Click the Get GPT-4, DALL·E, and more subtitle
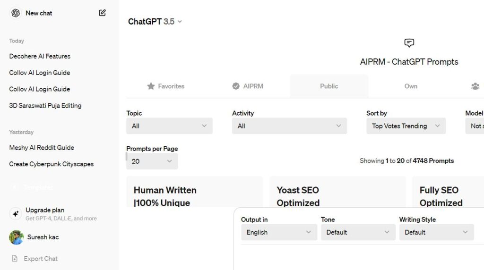 coord(61,219)
